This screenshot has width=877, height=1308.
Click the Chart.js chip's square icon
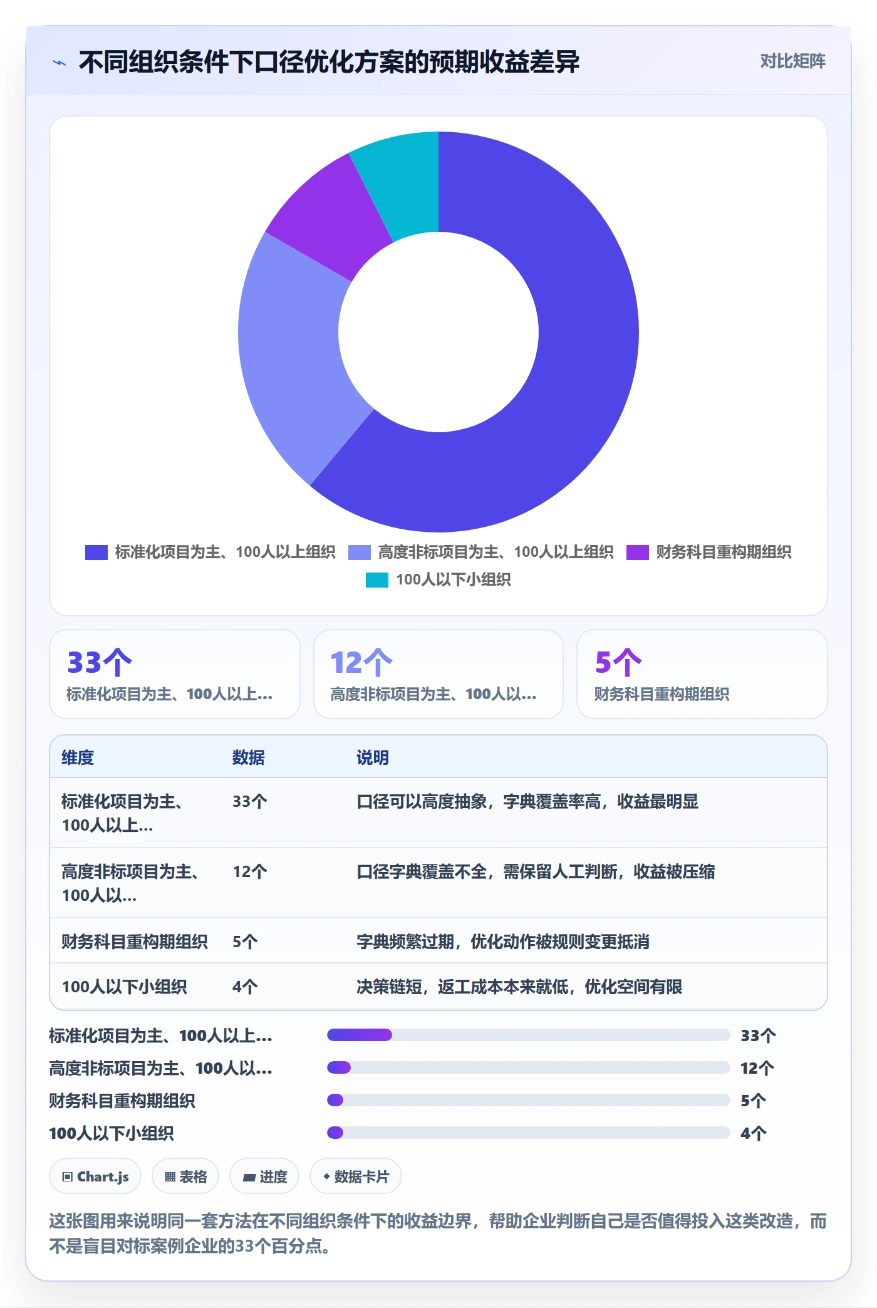tap(68, 1177)
